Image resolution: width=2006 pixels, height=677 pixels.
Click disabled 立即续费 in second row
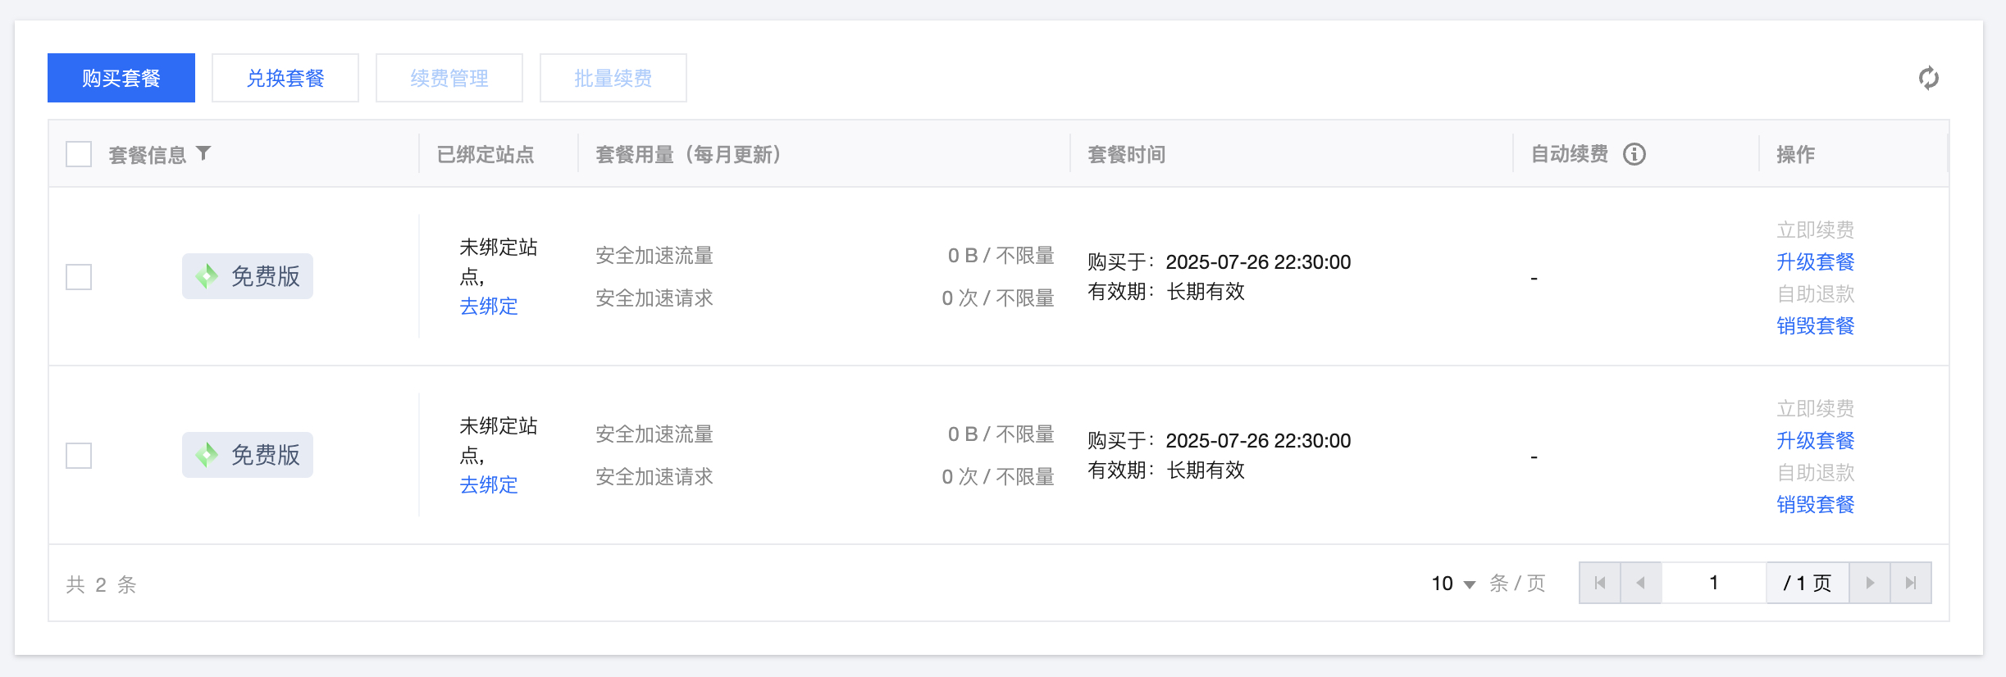point(1816,409)
